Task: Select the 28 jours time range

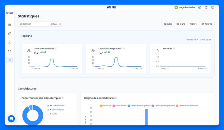Action: pos(180,24)
